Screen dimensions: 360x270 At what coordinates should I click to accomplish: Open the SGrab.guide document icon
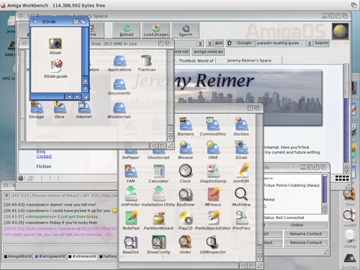click(x=56, y=66)
